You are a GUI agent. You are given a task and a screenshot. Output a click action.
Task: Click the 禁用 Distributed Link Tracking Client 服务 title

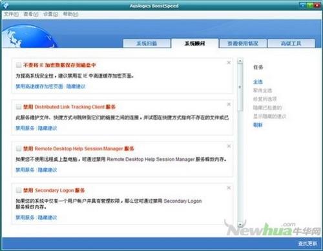point(69,107)
